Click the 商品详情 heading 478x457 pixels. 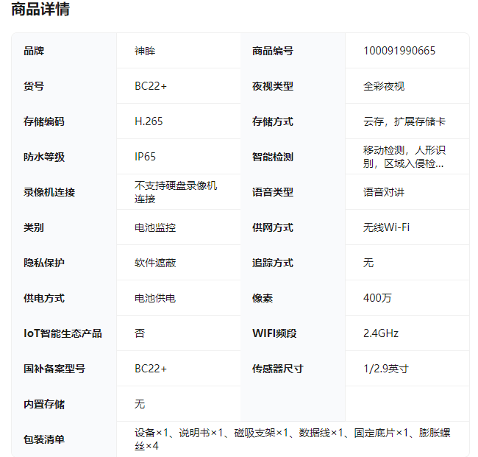coord(40,9)
